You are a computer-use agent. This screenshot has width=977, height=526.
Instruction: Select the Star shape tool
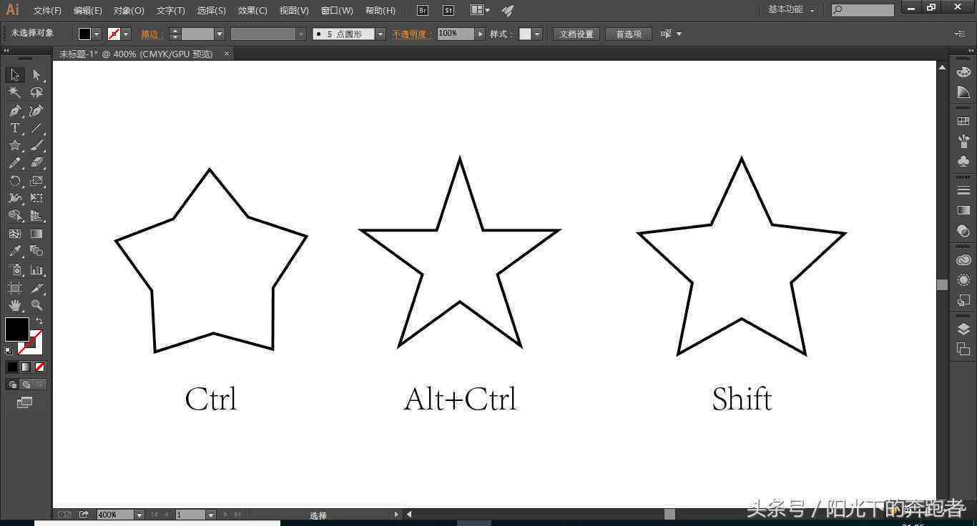coord(14,146)
